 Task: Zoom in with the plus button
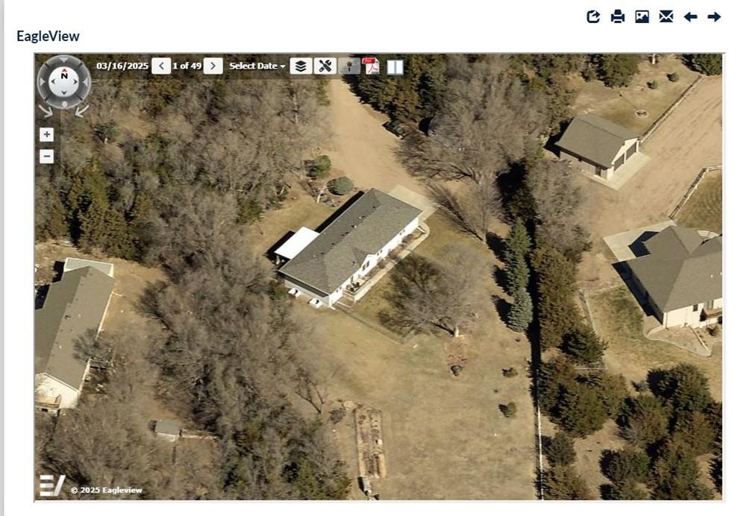point(46,135)
